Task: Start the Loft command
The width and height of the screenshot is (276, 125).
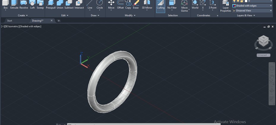Action: tap(32, 4)
